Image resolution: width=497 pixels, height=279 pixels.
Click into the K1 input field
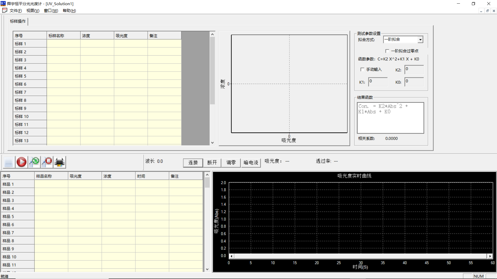(x=378, y=82)
